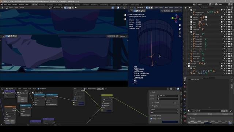The width and height of the screenshot is (234, 132).
Task: Switch to the Shading workspace tab
Action: (78, 5)
